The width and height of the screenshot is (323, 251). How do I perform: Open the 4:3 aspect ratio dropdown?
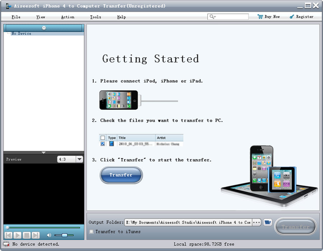click(80, 159)
